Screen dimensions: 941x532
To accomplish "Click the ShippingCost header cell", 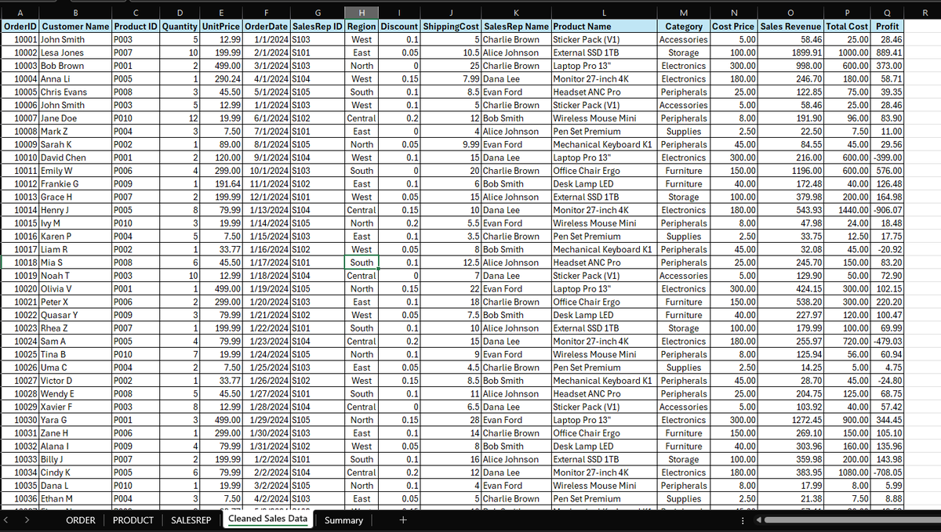I will pyautogui.click(x=451, y=26).
